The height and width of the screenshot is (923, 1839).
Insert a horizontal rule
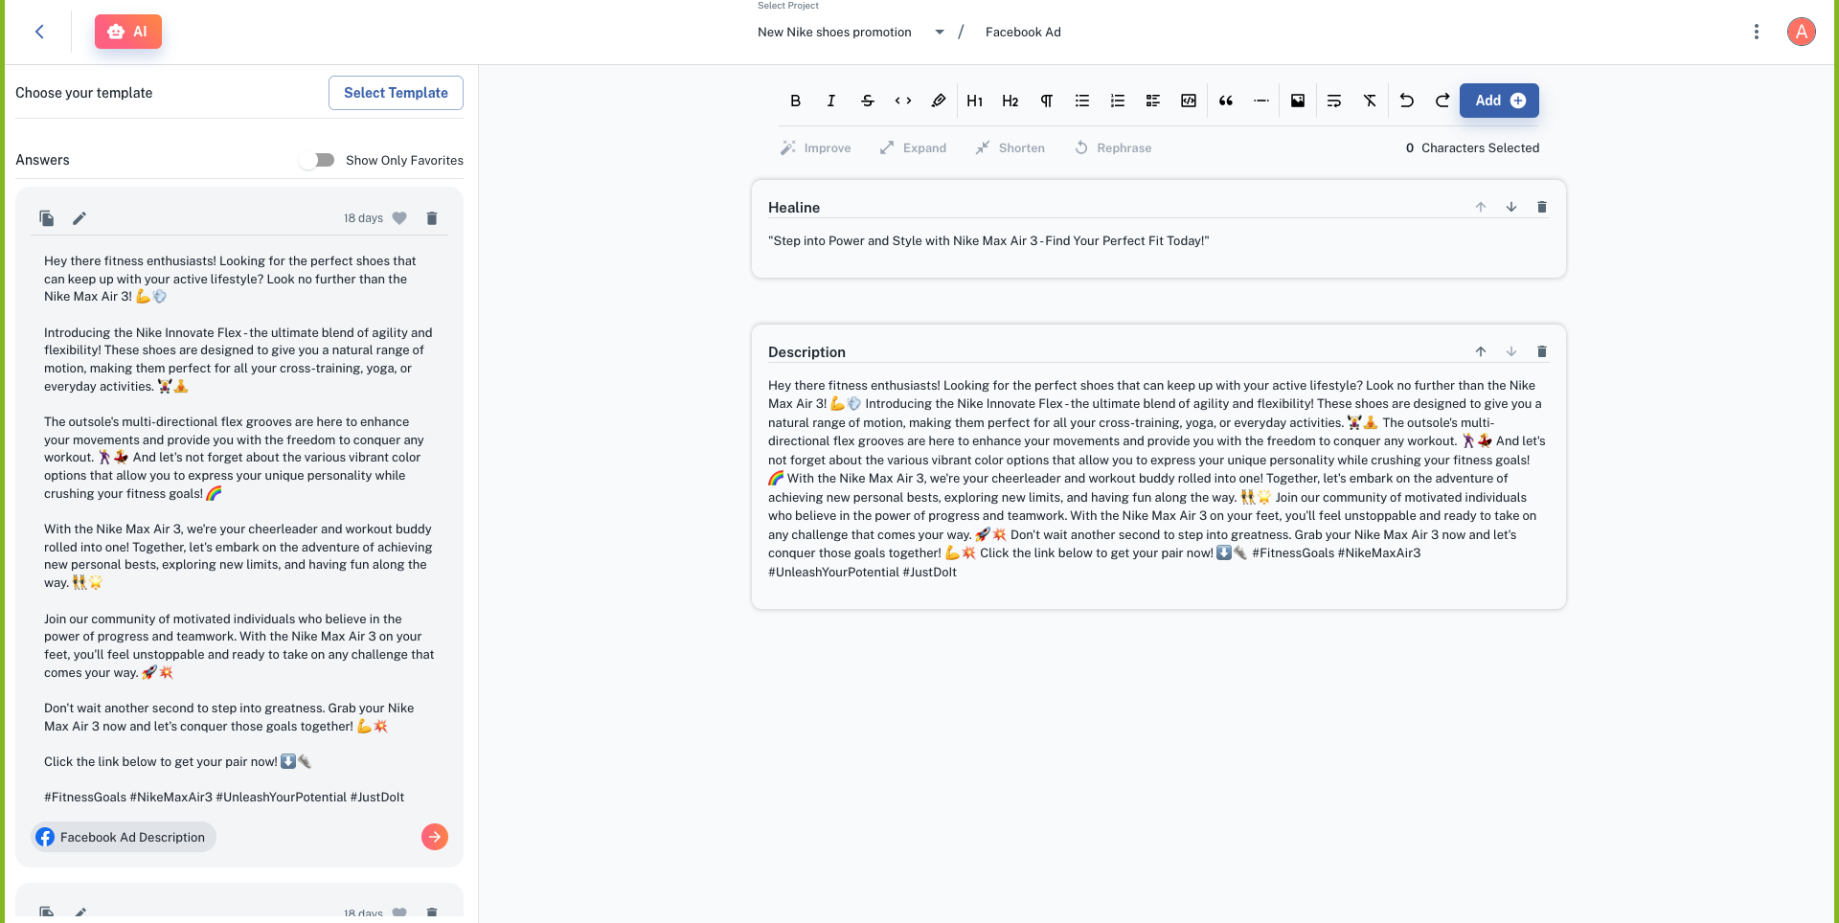[x=1261, y=101]
